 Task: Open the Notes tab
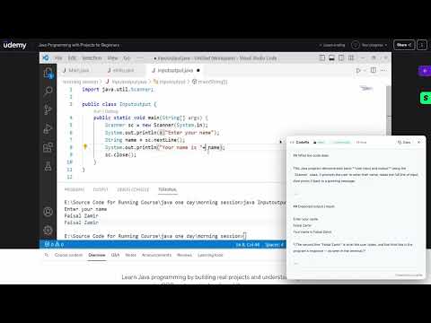130,255
